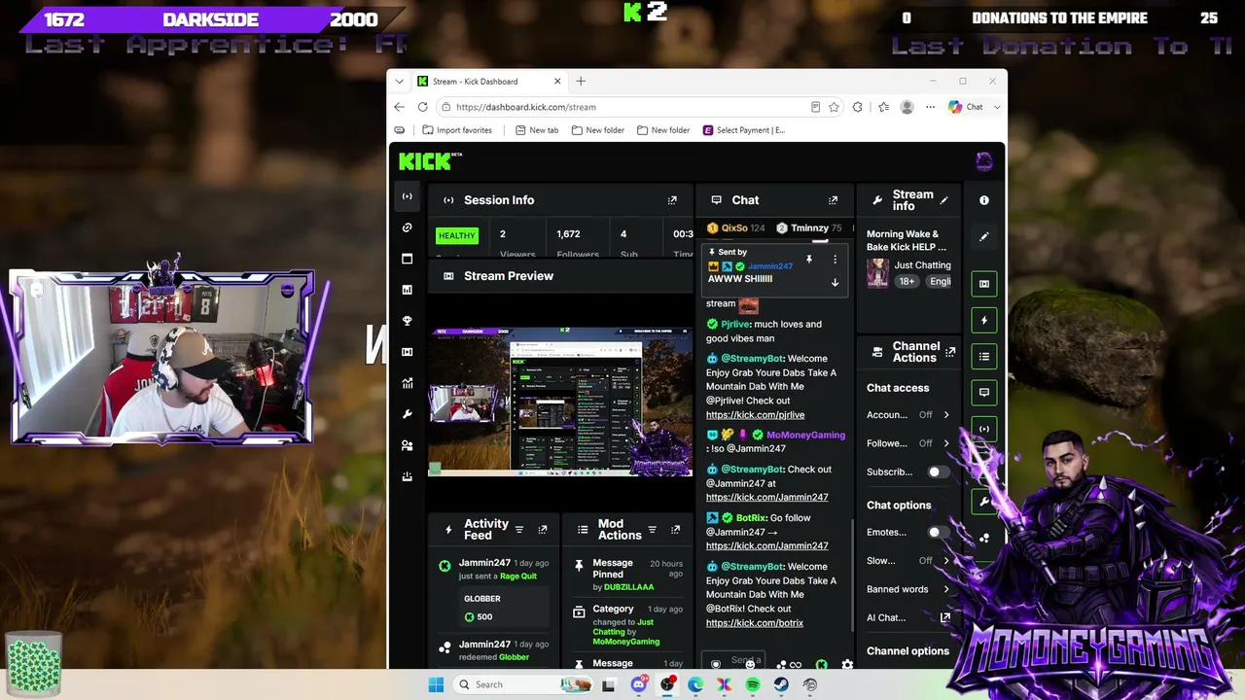The width and height of the screenshot is (1245, 700).
Task: Open the kick.com/botrix link in chat
Action: point(755,623)
